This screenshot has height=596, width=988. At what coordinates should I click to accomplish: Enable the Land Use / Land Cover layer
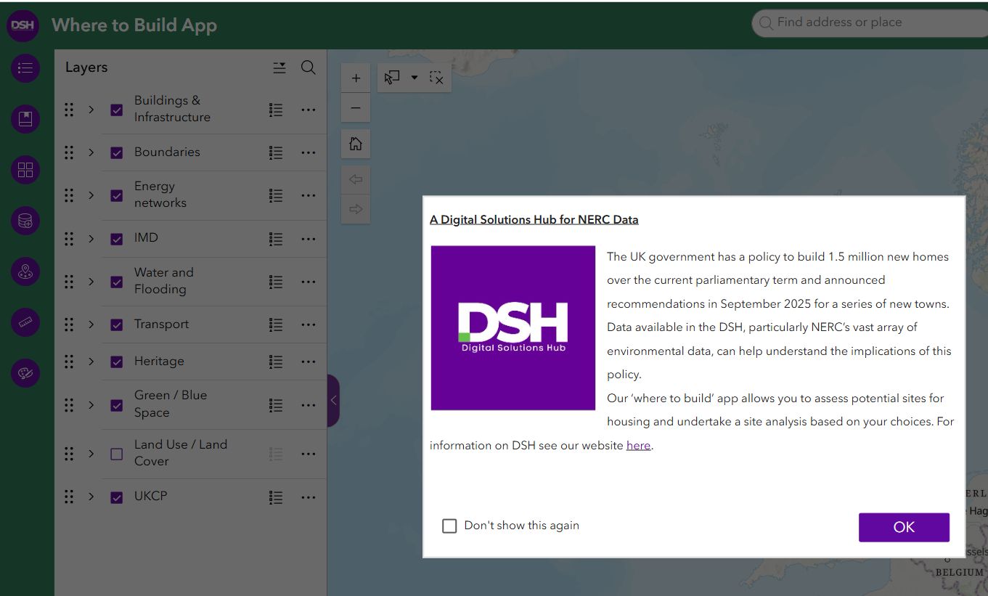click(x=116, y=454)
